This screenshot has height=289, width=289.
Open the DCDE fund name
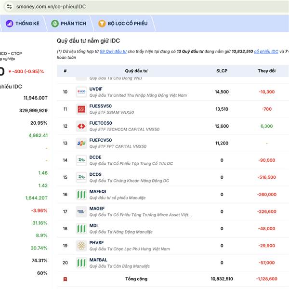tap(95, 157)
